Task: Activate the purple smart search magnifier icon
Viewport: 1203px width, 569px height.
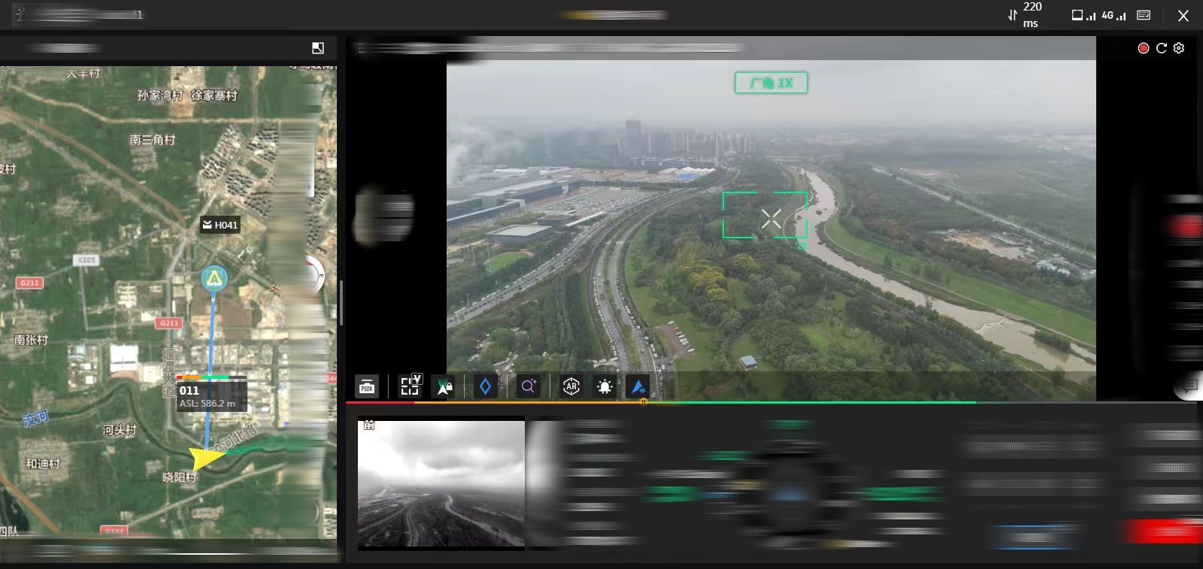Action: click(529, 386)
